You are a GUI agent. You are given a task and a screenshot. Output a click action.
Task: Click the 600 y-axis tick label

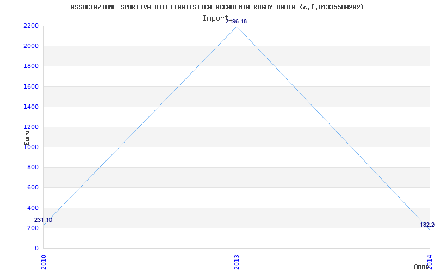[x=33, y=187]
